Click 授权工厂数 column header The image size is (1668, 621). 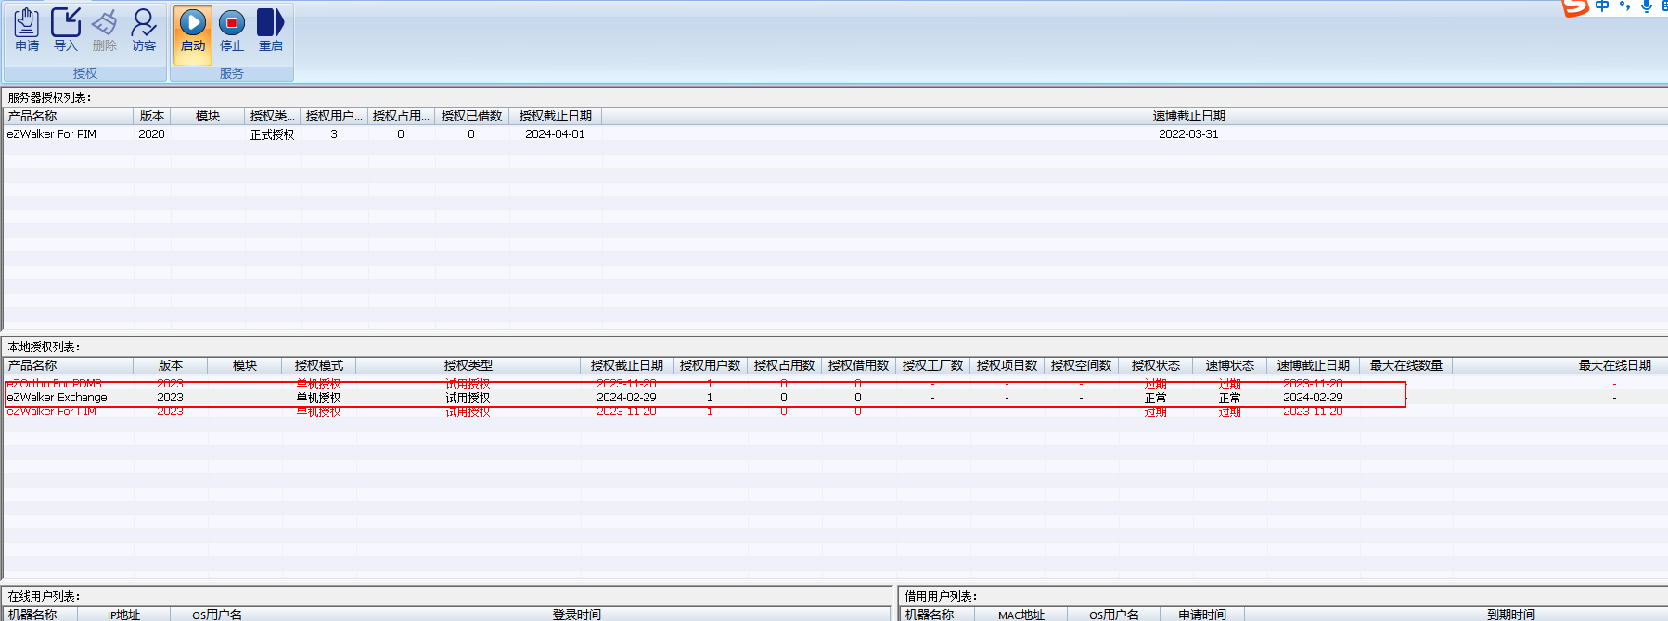click(x=933, y=365)
